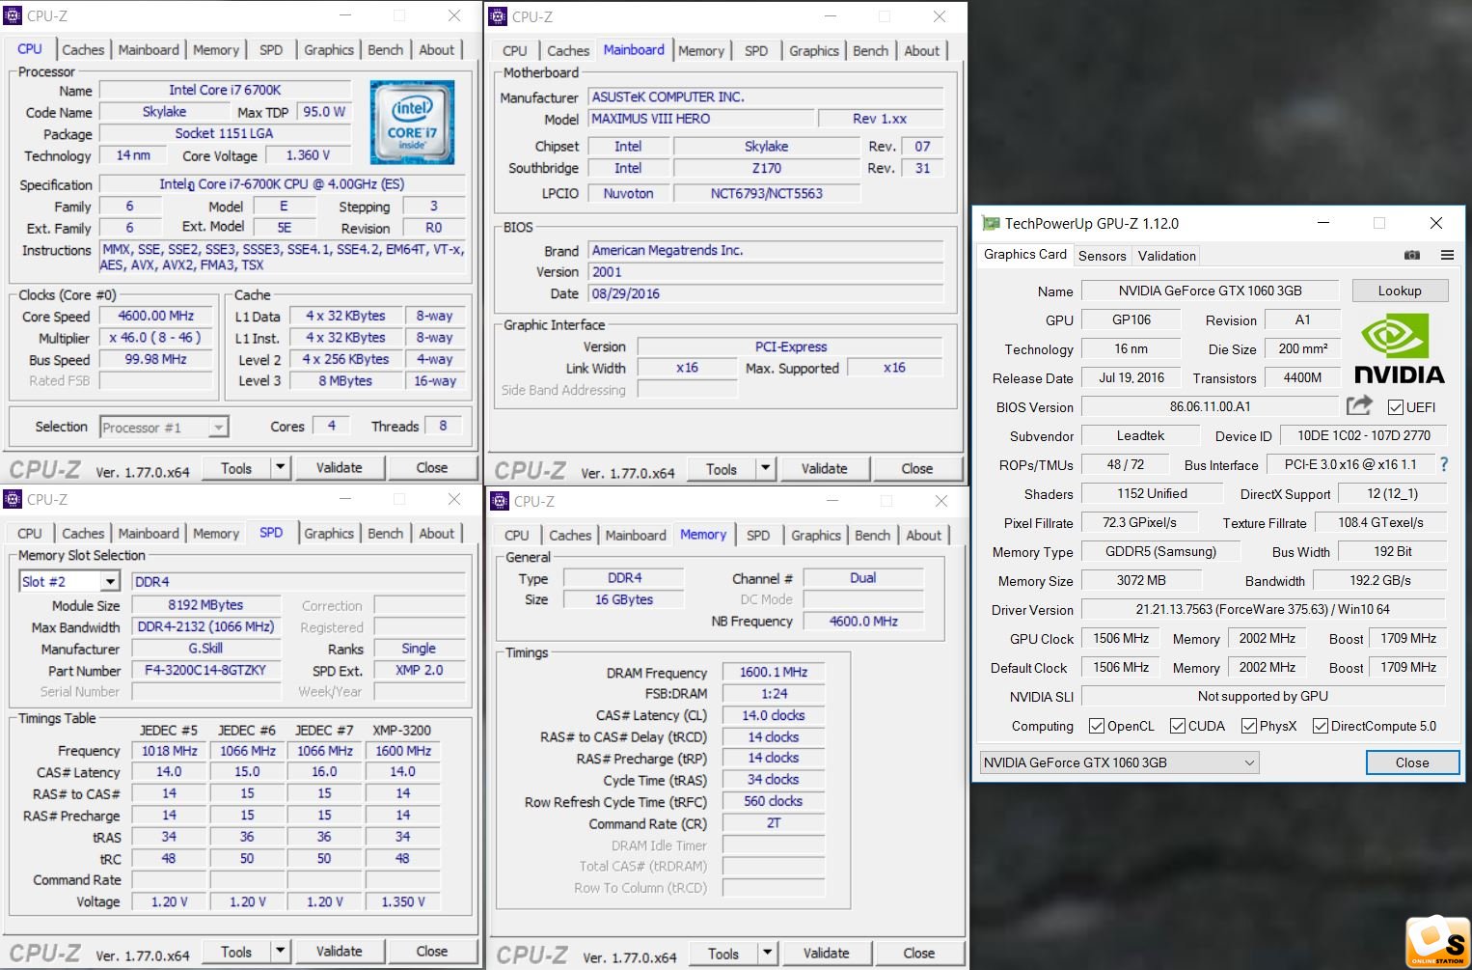Viewport: 1472px width, 970px height.
Task: Click the Core Voltage value '1.360 V'
Action: point(308,155)
